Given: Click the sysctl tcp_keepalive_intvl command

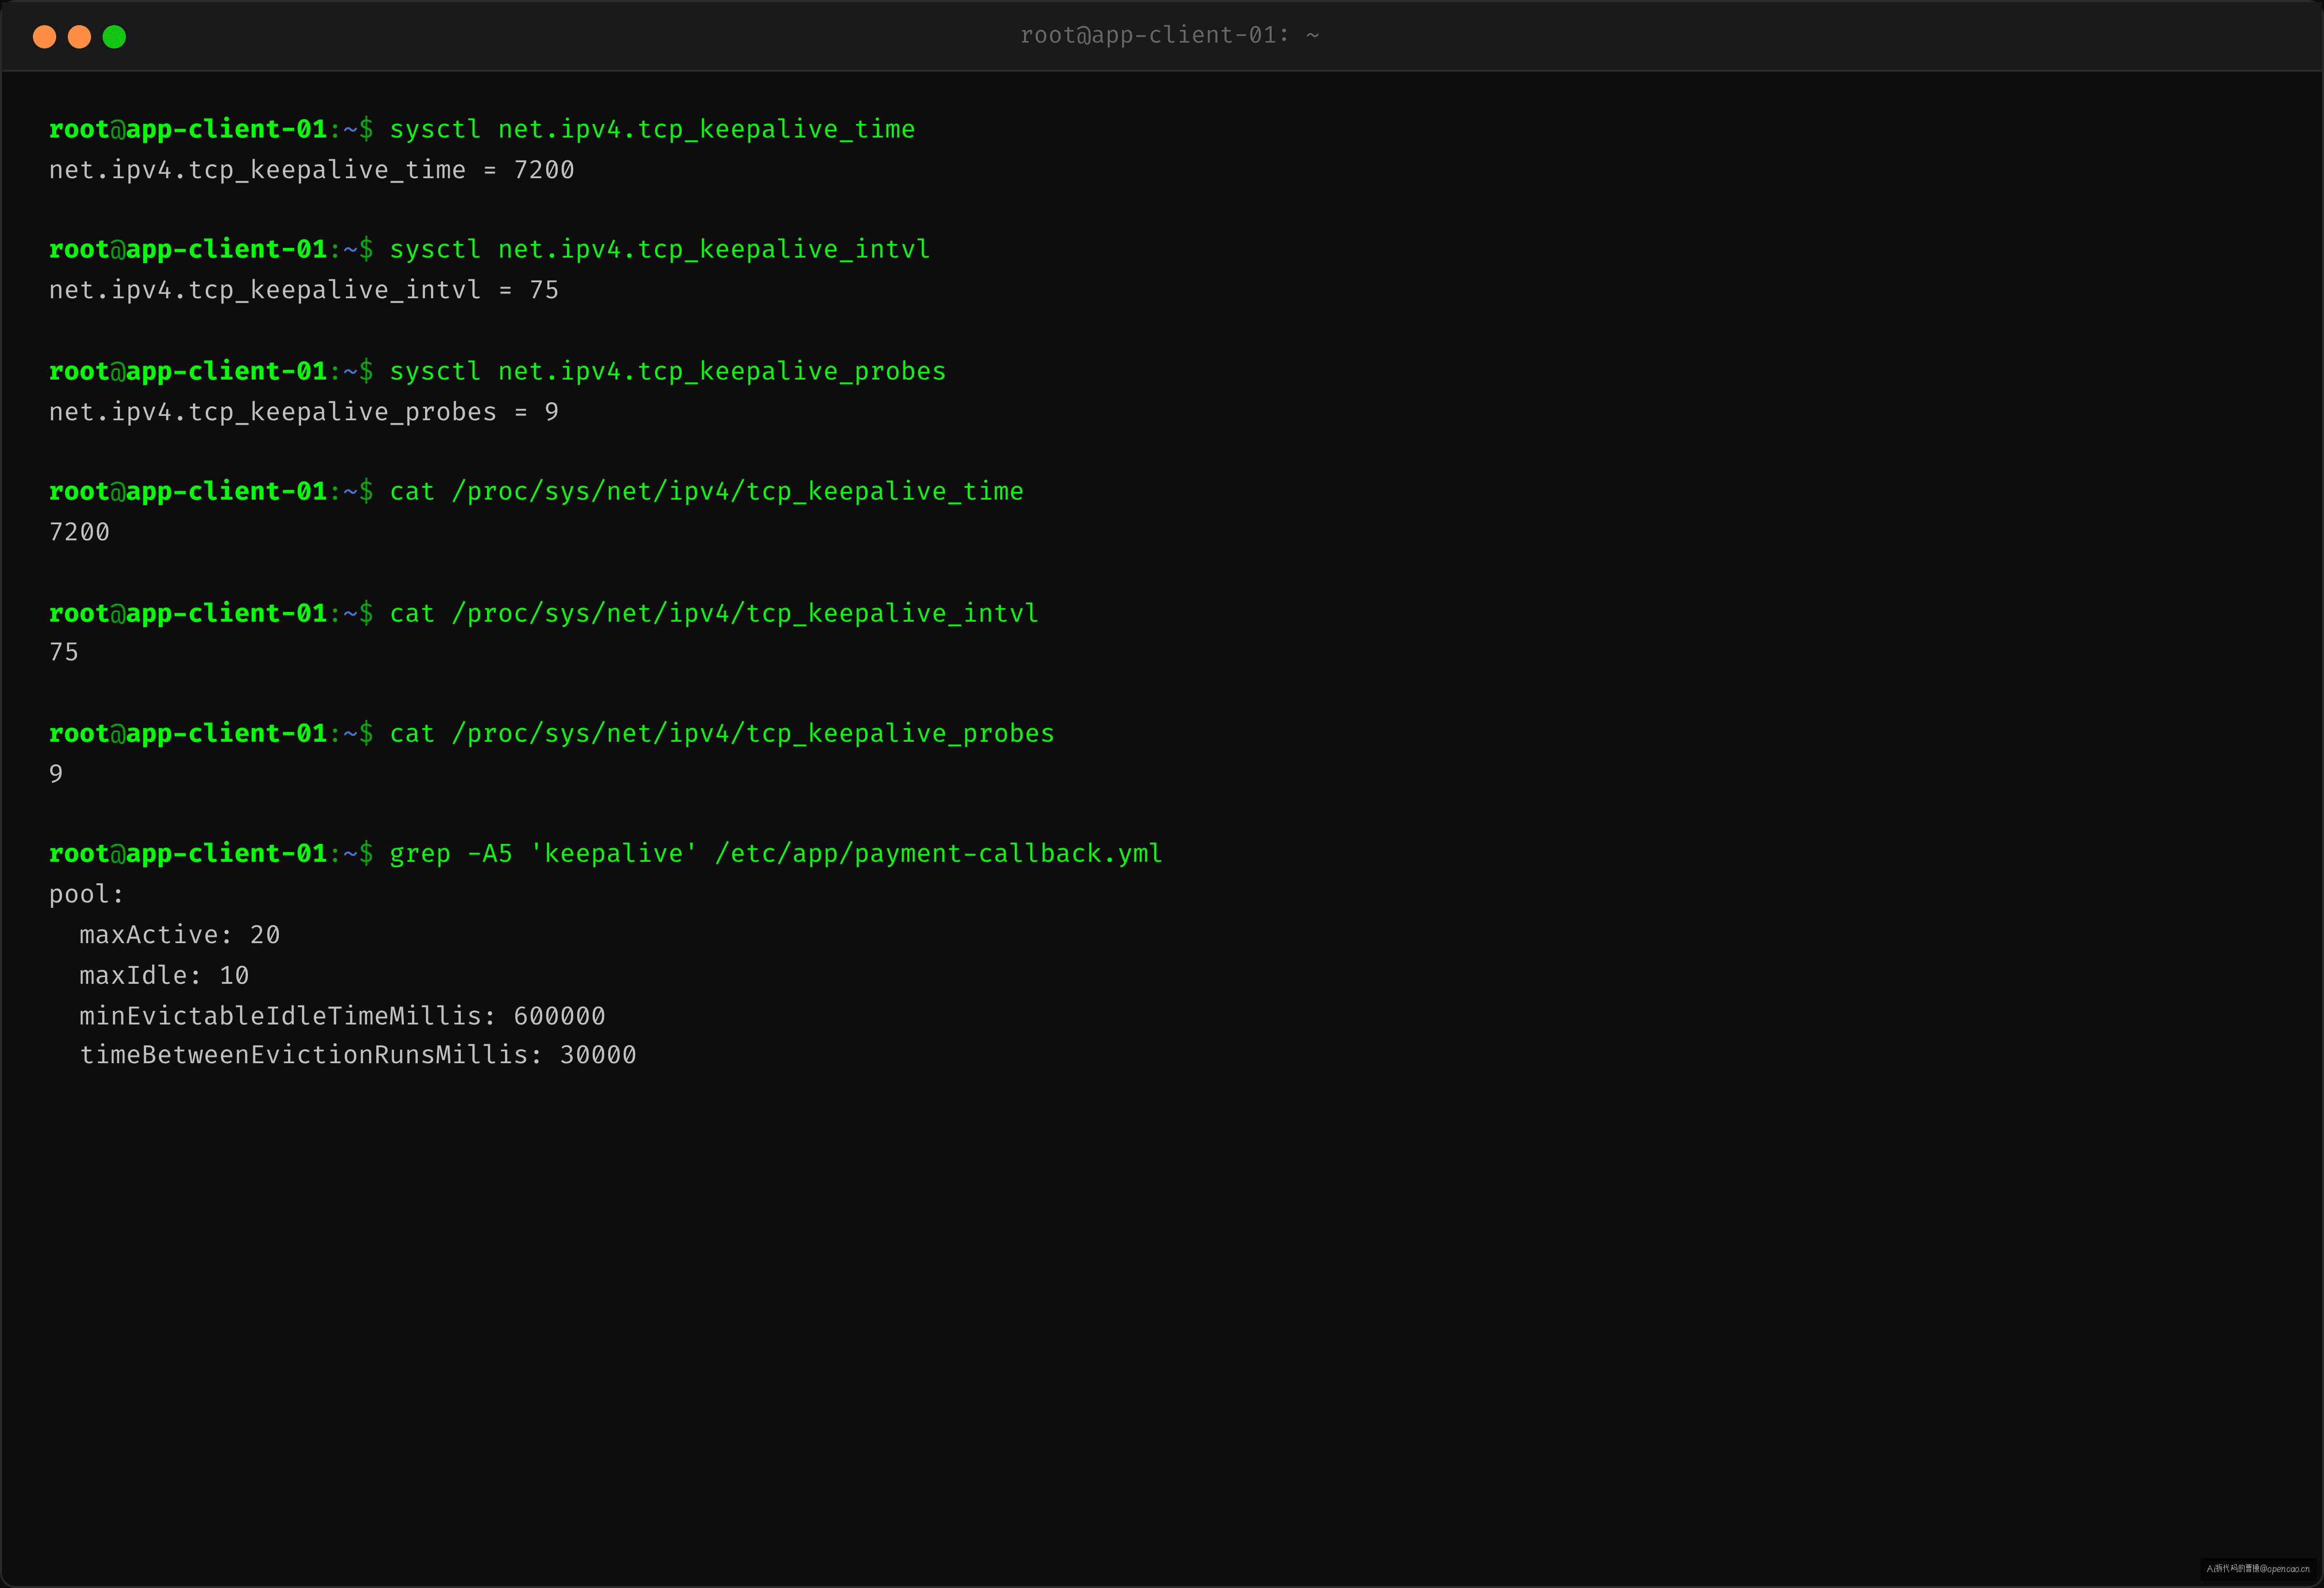Looking at the screenshot, I should (x=660, y=250).
